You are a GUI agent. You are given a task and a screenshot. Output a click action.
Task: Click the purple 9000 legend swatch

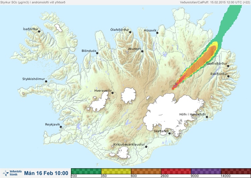pyautogui.click(x=206, y=171)
